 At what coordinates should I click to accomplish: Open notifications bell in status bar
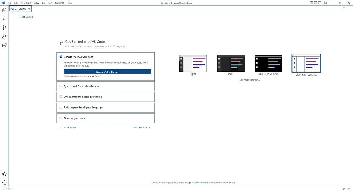coord(349,189)
